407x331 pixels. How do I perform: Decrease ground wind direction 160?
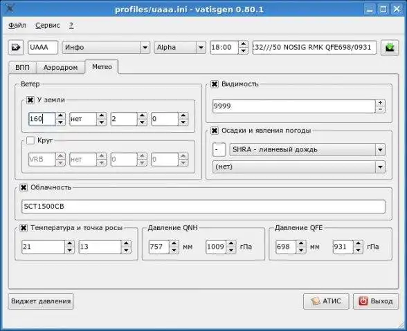pos(60,122)
